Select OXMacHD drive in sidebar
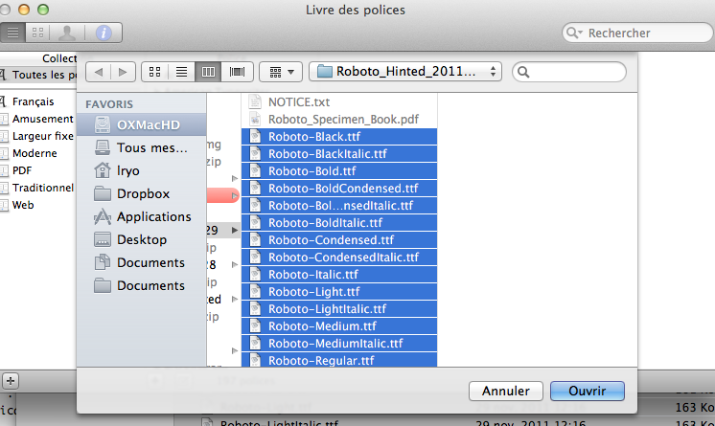The height and width of the screenshot is (426, 715). click(x=148, y=124)
